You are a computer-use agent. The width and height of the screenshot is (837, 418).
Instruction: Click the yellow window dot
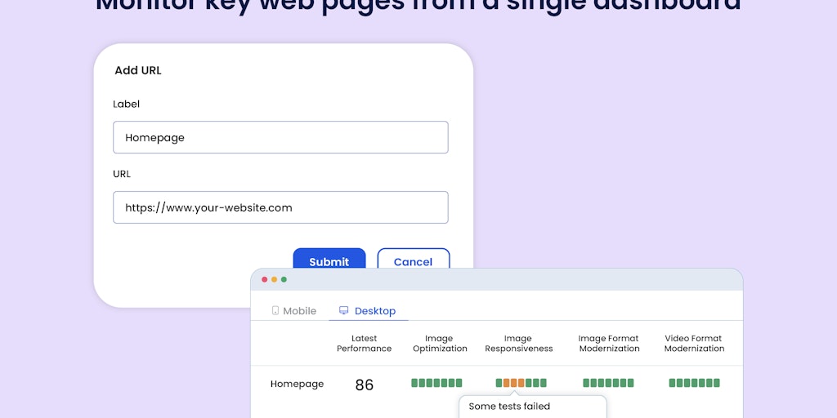pos(274,279)
